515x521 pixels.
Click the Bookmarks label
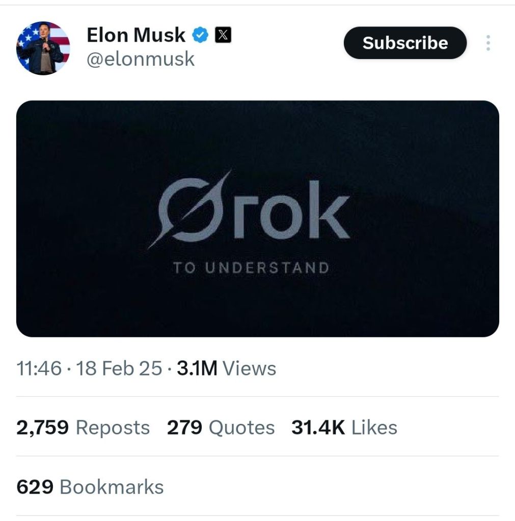[x=112, y=487]
